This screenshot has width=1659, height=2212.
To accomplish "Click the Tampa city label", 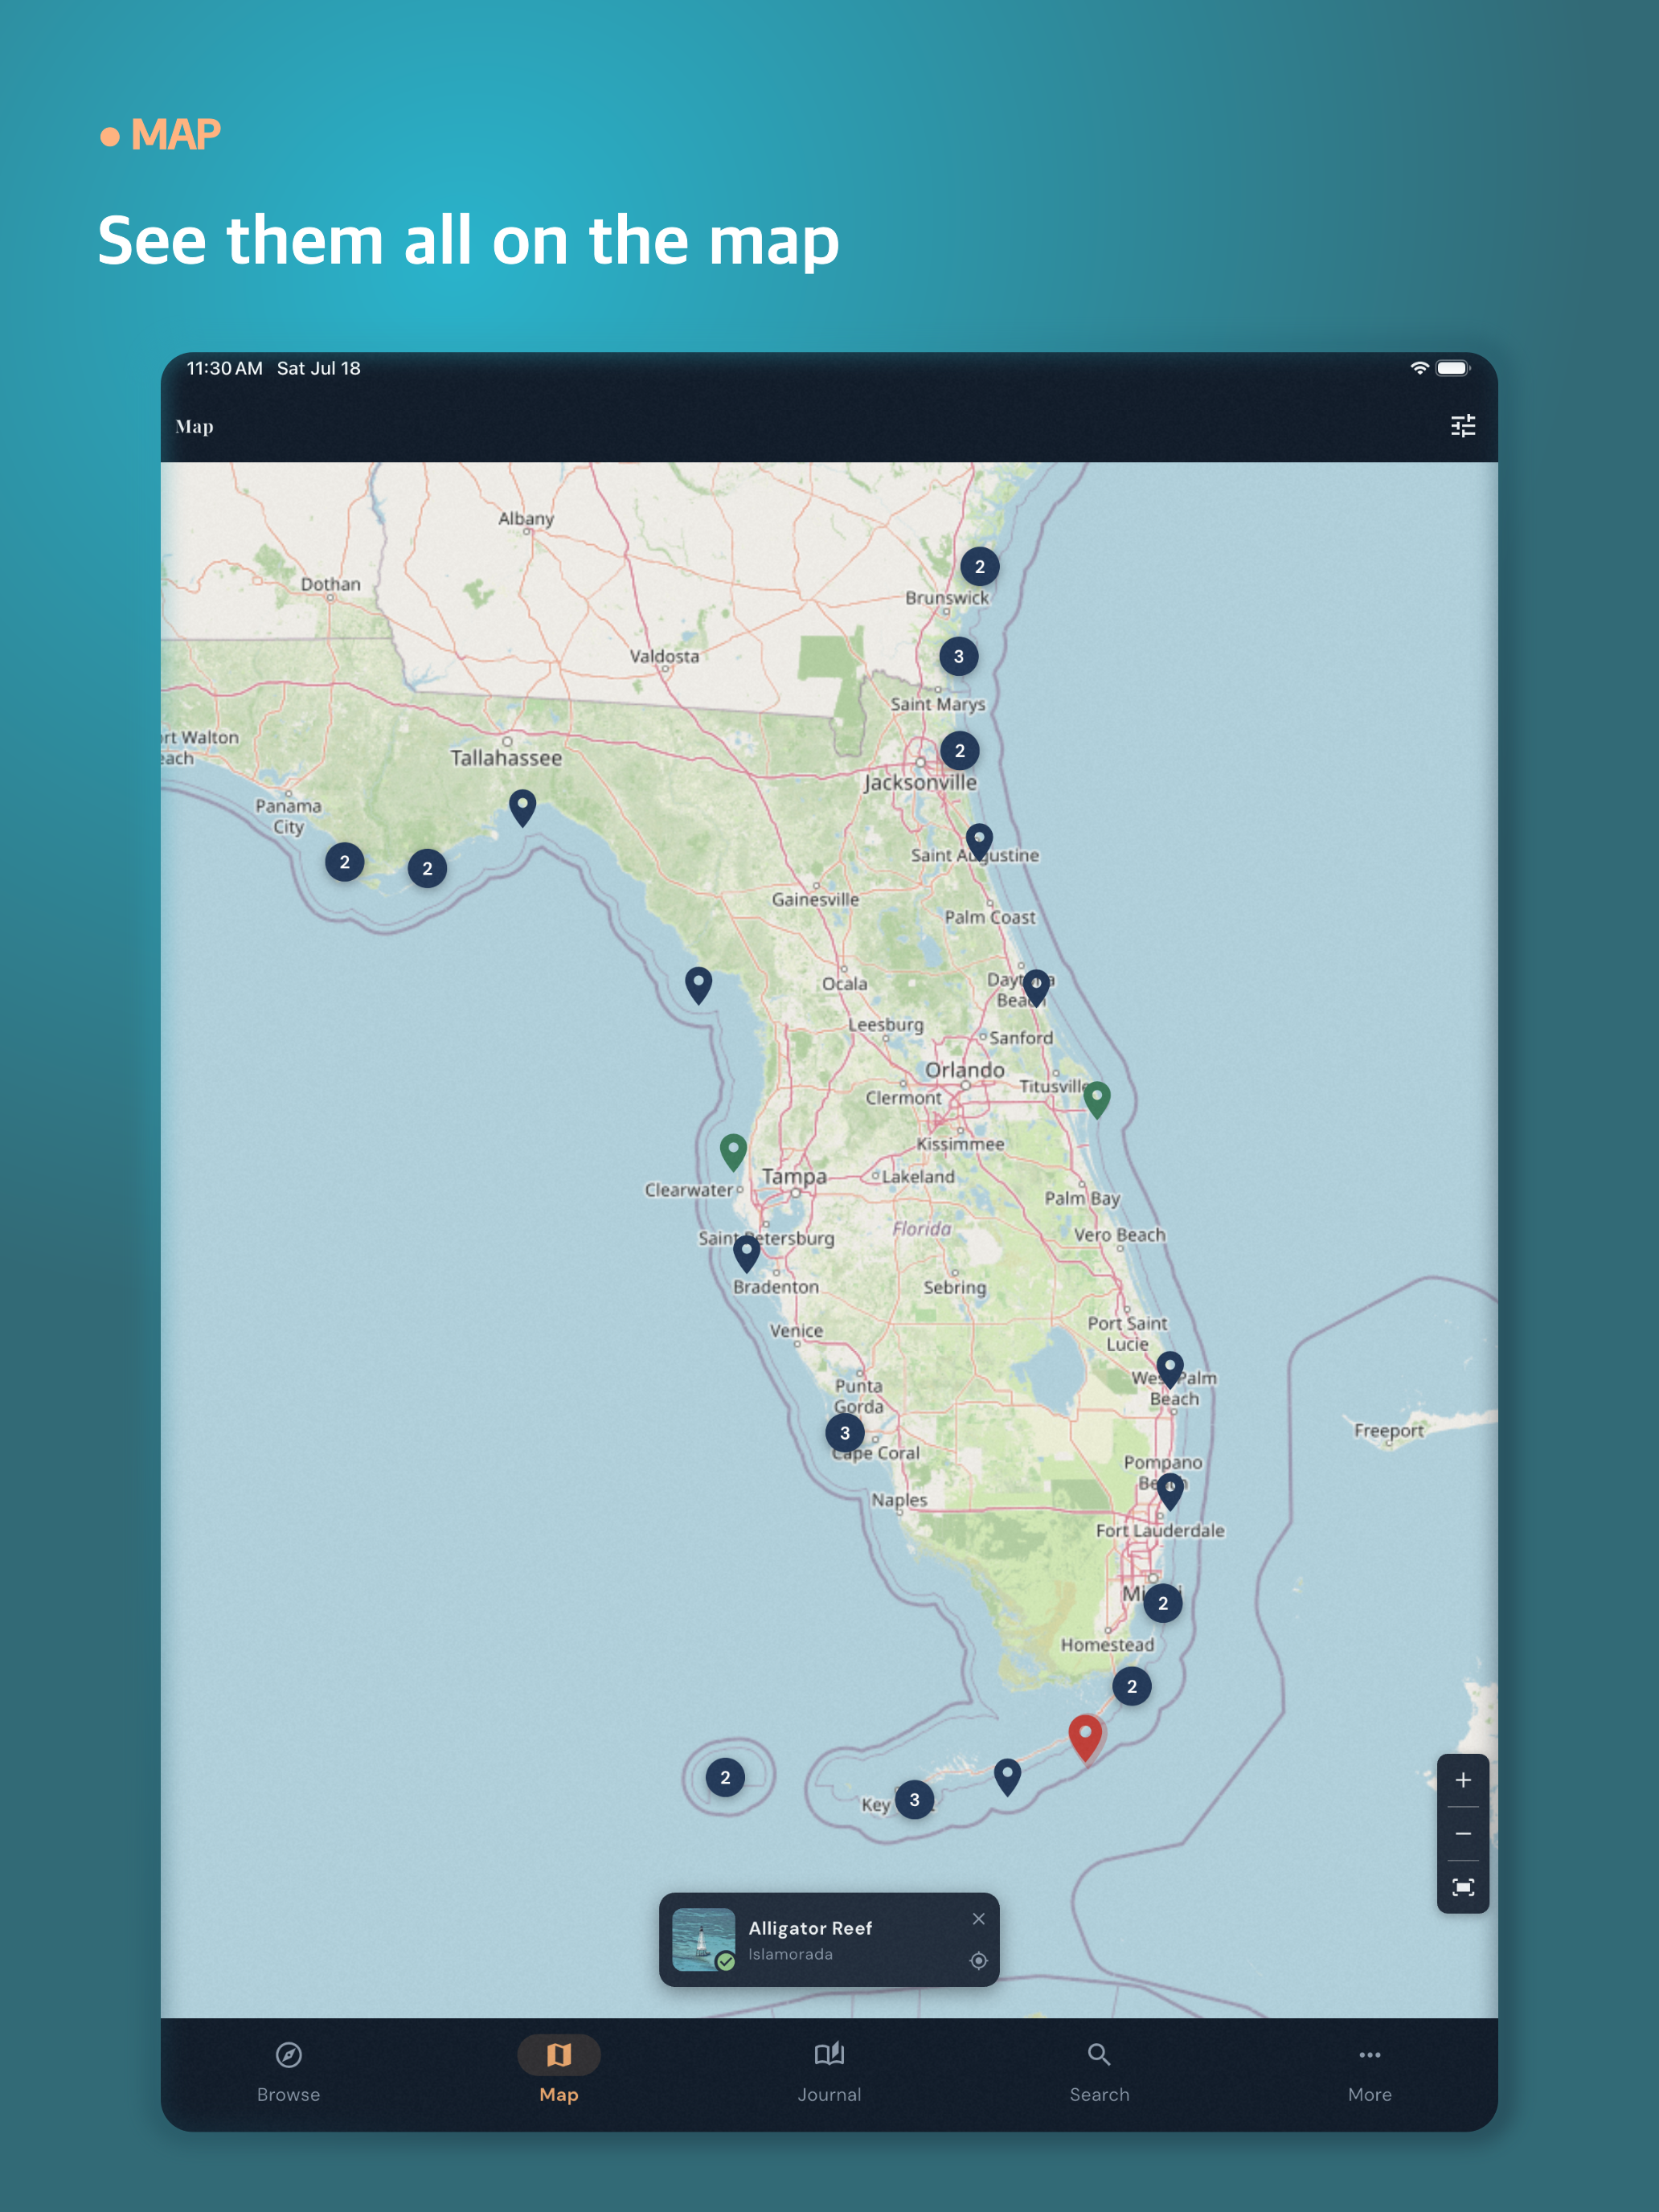I will click(794, 1177).
